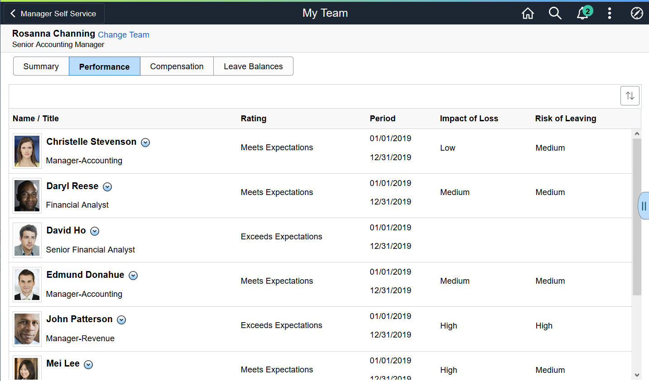649x381 pixels.
Task: Click the Change Team link
Action: click(x=124, y=35)
